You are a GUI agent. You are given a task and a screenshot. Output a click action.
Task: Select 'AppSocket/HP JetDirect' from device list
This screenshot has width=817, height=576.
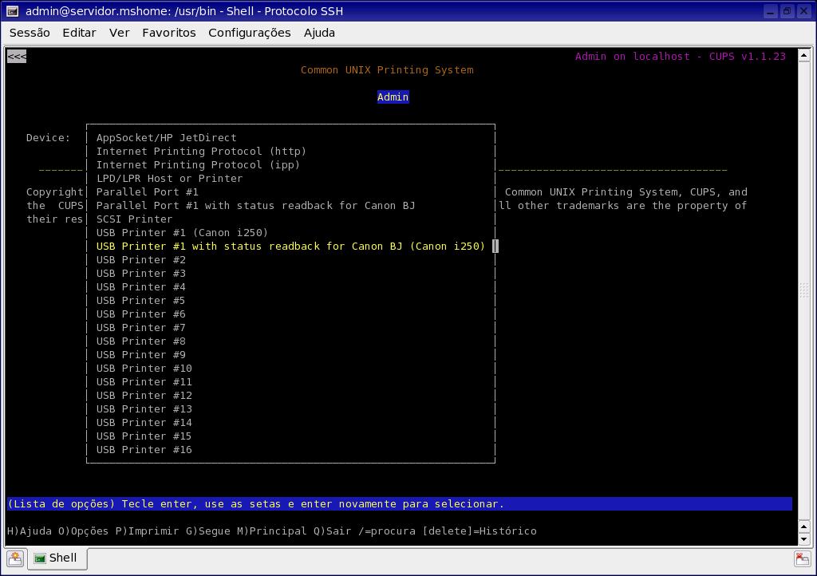coord(166,138)
